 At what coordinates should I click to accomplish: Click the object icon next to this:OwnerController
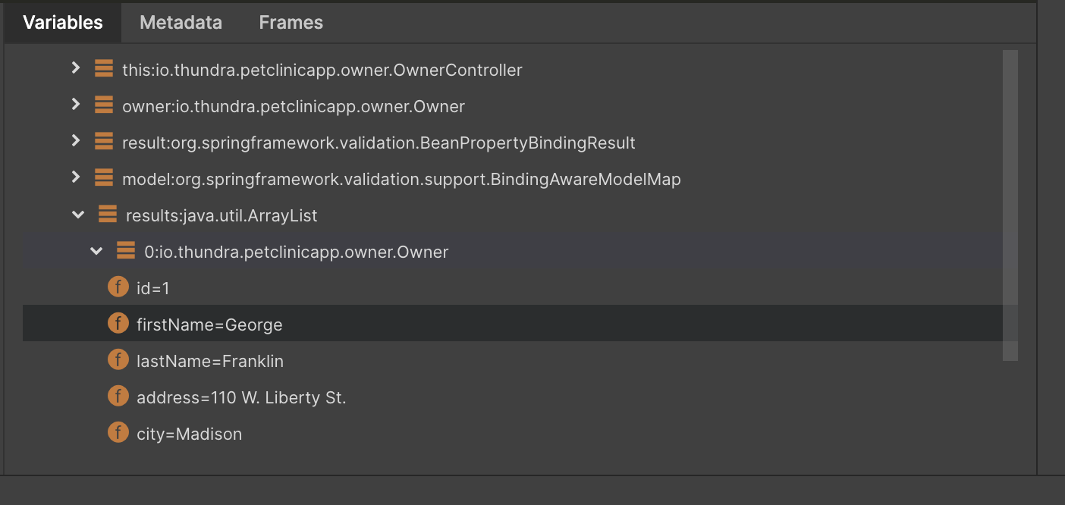(104, 69)
